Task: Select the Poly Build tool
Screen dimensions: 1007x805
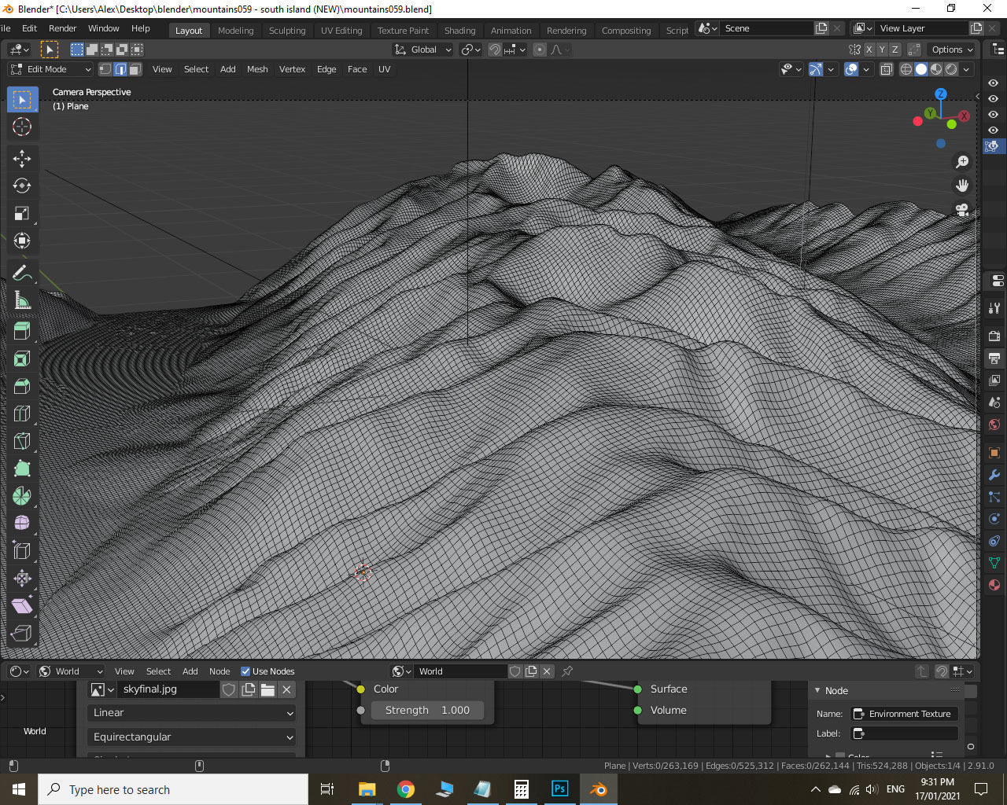Action: point(22,469)
